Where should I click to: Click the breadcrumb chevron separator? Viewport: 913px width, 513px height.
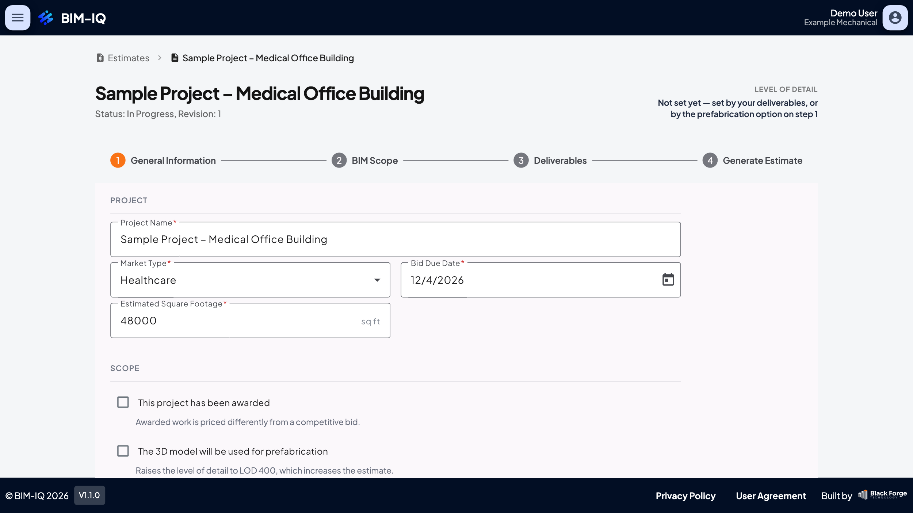pos(160,58)
